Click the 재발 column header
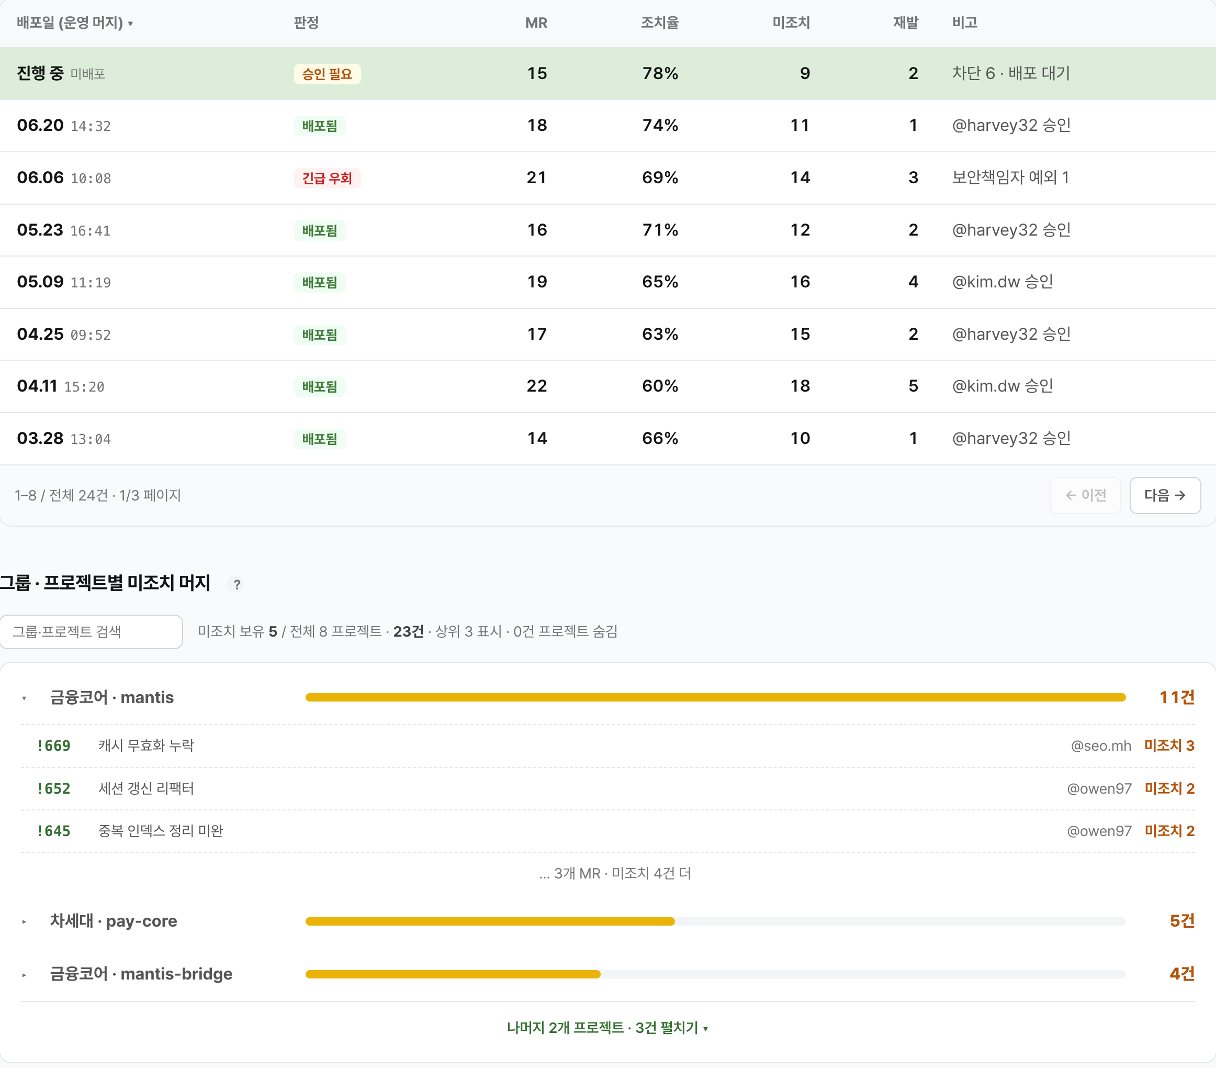1216x1068 pixels. 906,23
